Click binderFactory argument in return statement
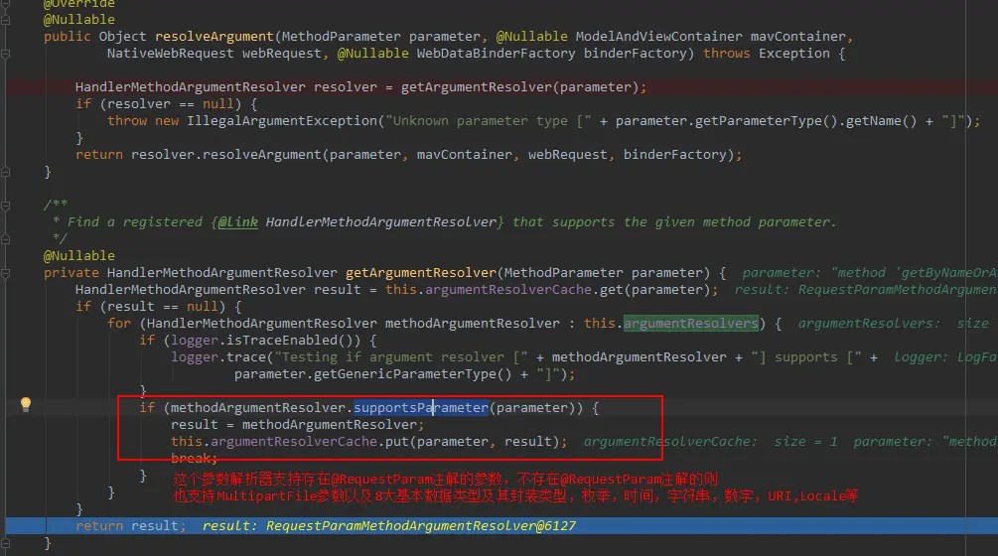This screenshot has height=556, width=998. pyautogui.click(x=674, y=155)
